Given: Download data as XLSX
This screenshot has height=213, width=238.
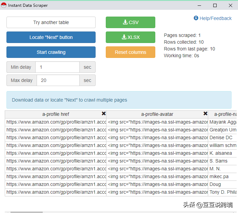Looking at the screenshot, I should [x=131, y=37].
